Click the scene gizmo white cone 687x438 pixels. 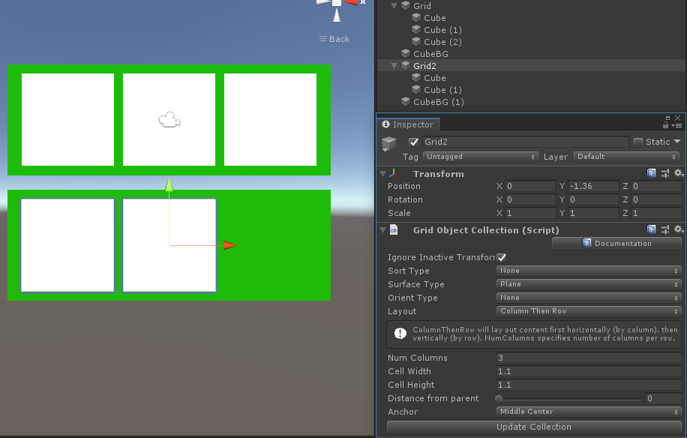337,15
